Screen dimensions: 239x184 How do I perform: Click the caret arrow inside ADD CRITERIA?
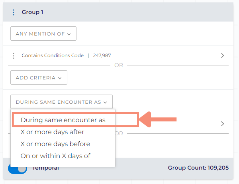coord(60,78)
